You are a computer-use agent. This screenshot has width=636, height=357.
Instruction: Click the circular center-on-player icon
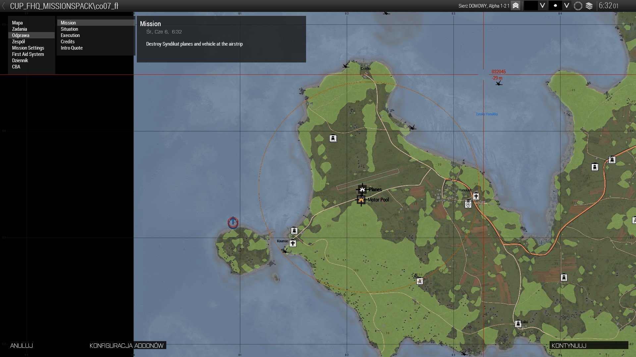(x=578, y=6)
